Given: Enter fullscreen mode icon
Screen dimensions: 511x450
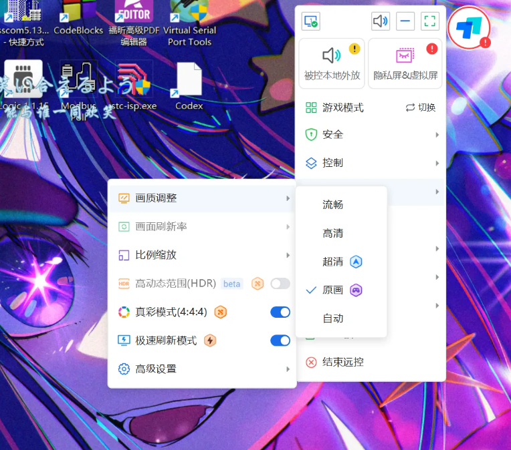Looking at the screenshot, I should click(430, 21).
